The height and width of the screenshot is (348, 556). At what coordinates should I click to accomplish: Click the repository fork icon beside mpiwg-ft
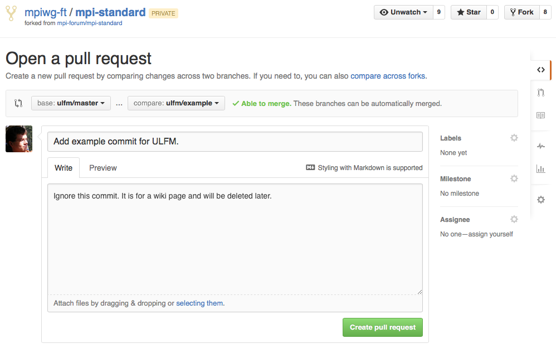coord(11,13)
